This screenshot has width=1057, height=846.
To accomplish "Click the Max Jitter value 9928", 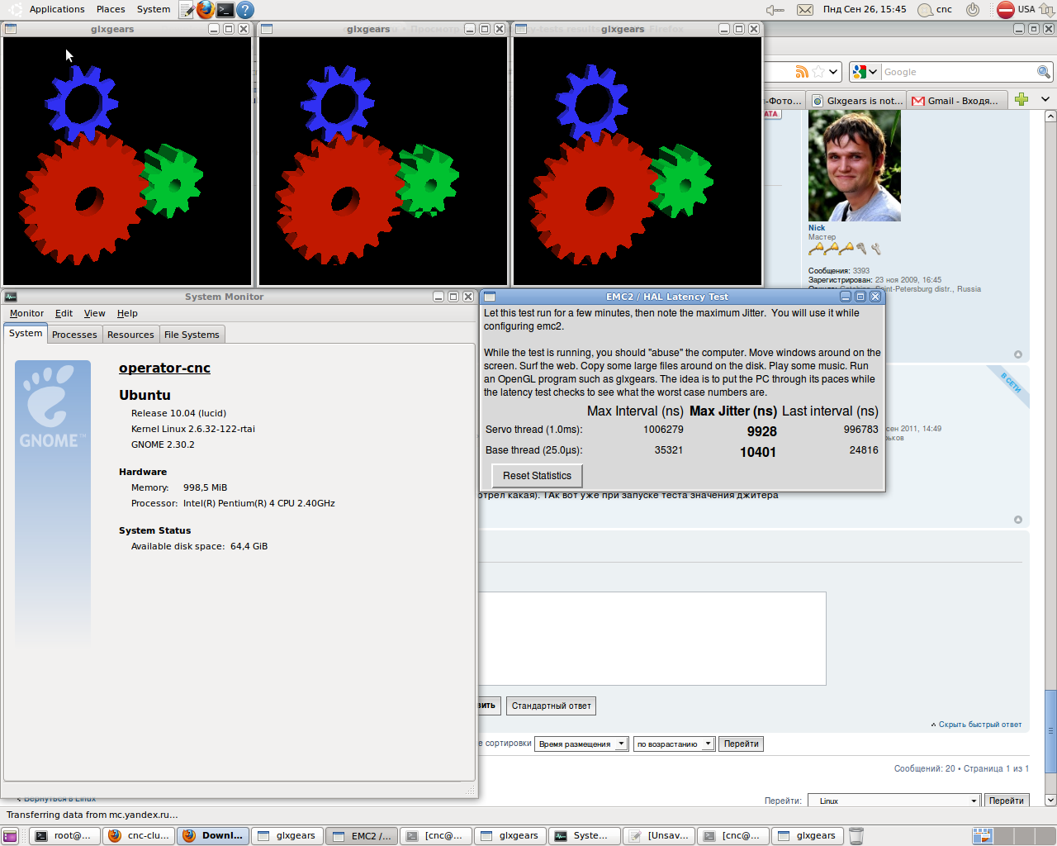I will tap(761, 431).
